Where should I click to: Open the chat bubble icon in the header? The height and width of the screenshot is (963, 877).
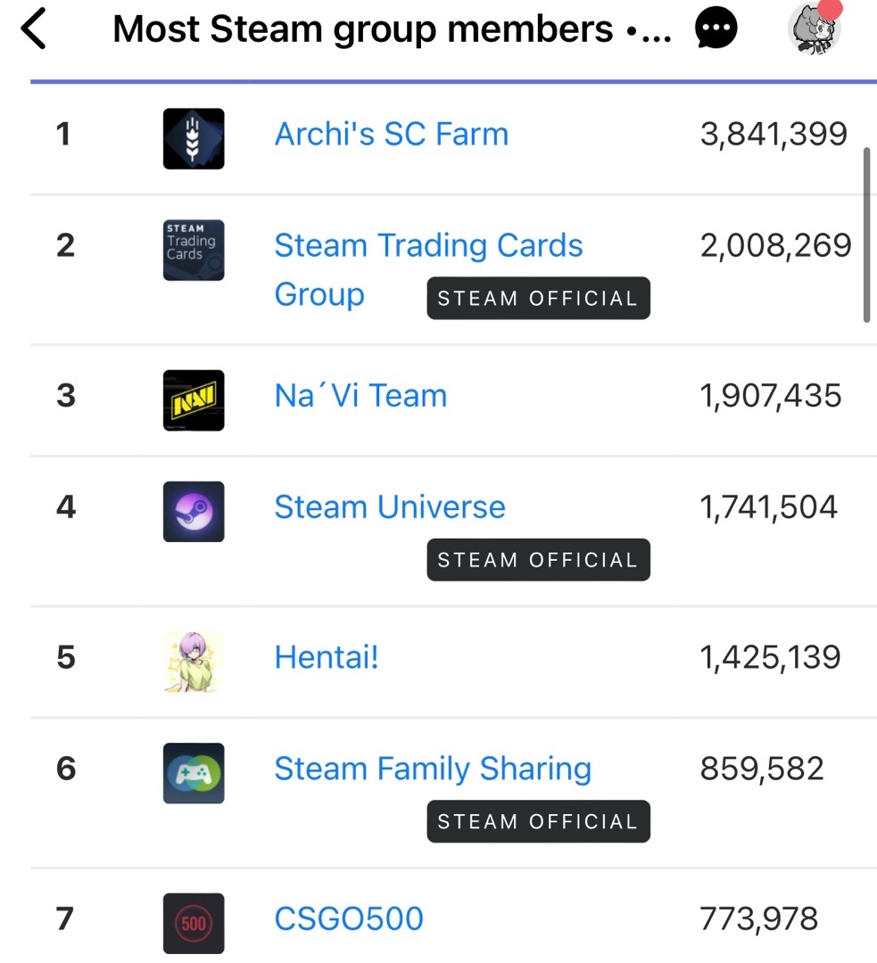(x=716, y=28)
